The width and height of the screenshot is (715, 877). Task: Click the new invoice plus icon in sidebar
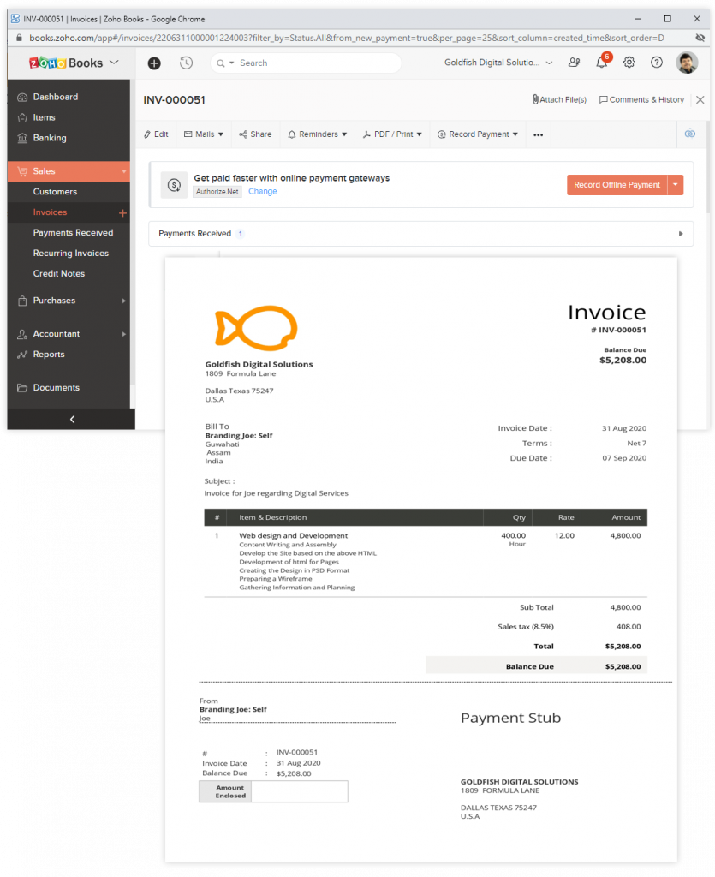click(123, 213)
